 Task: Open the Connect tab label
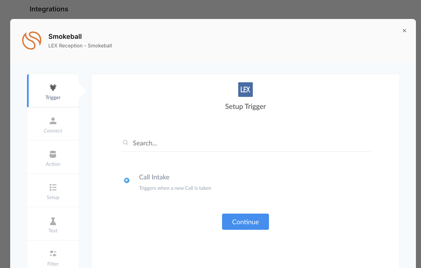pos(53,131)
